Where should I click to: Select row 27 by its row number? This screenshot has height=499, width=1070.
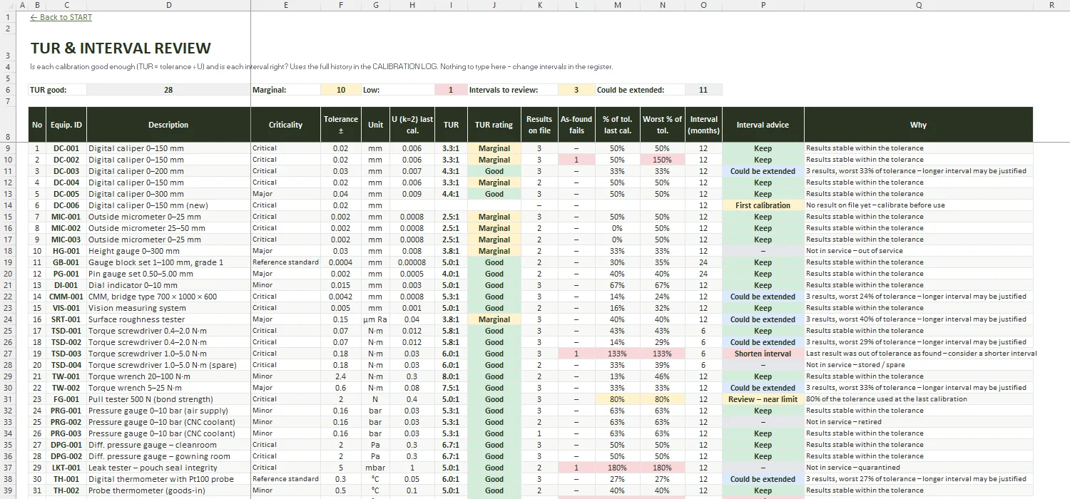(7, 354)
